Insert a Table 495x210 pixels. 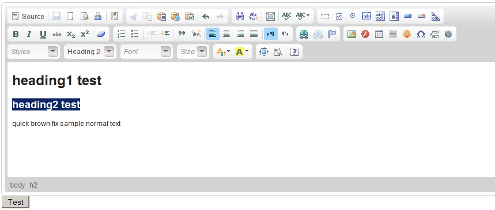[379, 34]
